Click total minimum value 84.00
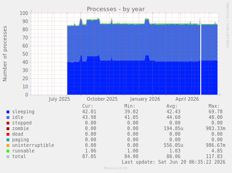The height and width of the screenshot is (173, 232). coord(131,157)
